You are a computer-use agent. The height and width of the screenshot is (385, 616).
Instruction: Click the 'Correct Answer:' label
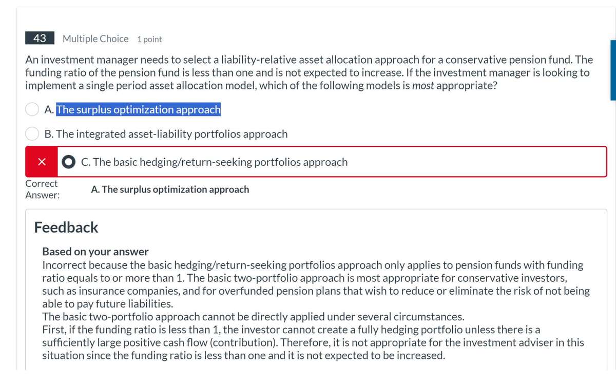pyautogui.click(x=42, y=189)
